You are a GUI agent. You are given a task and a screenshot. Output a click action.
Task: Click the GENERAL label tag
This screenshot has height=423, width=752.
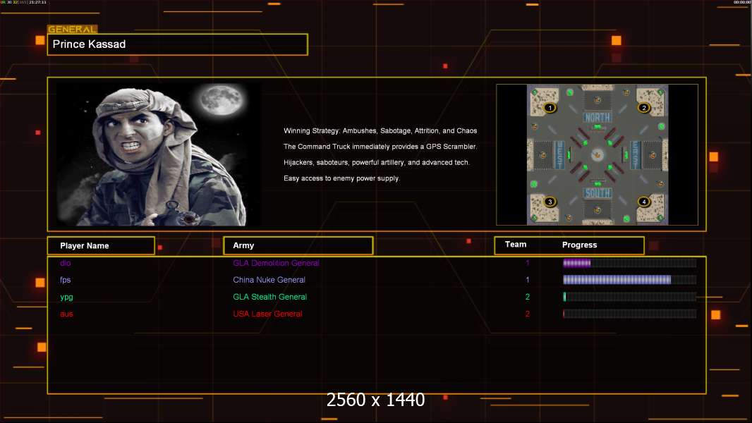(x=73, y=29)
